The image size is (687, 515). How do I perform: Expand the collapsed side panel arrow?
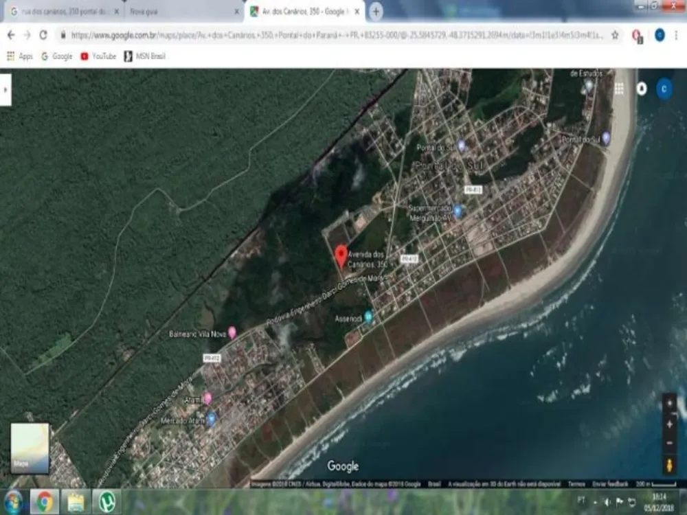(x=5, y=90)
